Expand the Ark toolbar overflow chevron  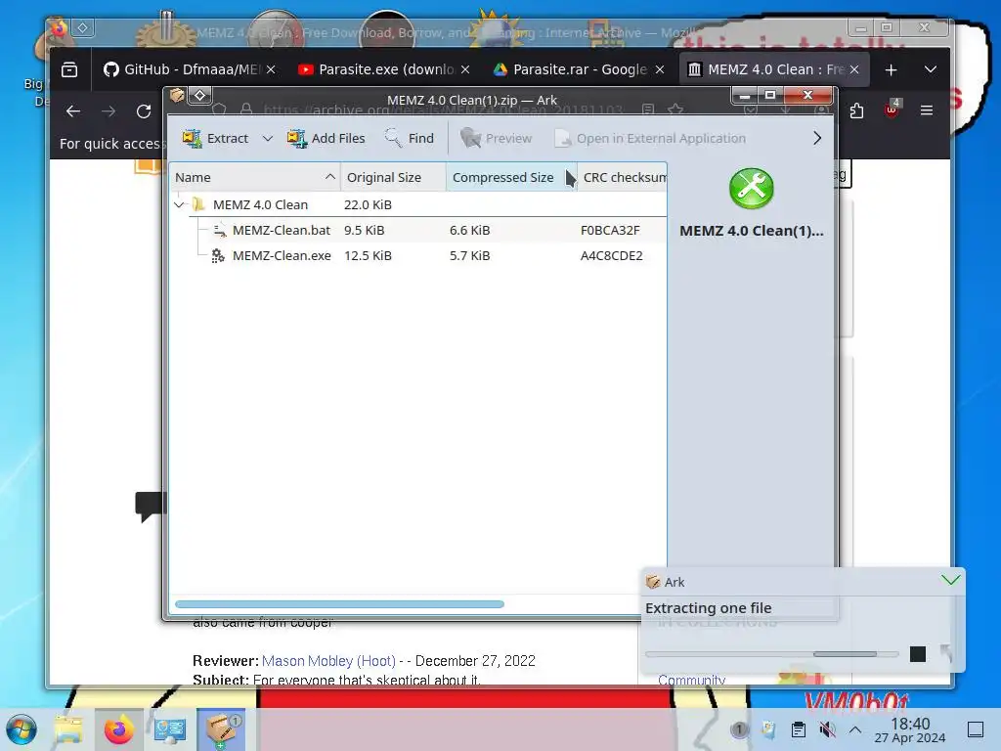tap(817, 138)
